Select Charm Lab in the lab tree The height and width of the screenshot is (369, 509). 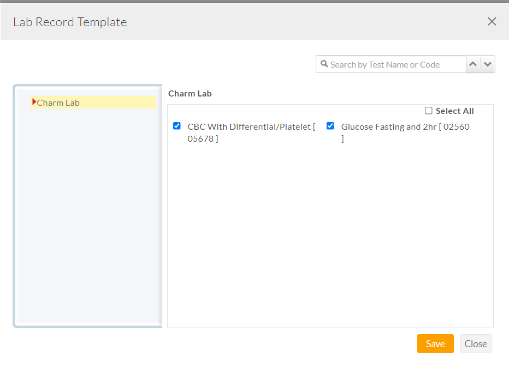[58, 102]
